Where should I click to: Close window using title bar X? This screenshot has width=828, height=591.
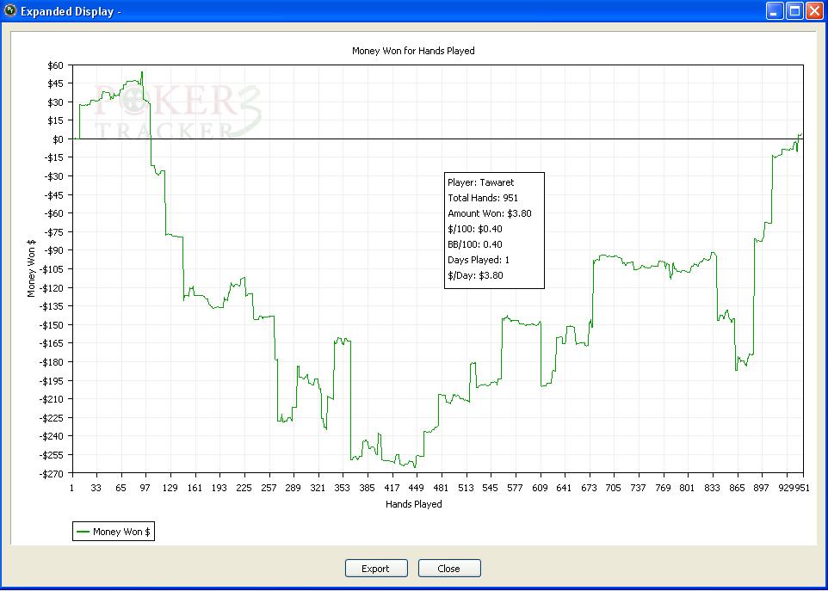click(x=814, y=10)
